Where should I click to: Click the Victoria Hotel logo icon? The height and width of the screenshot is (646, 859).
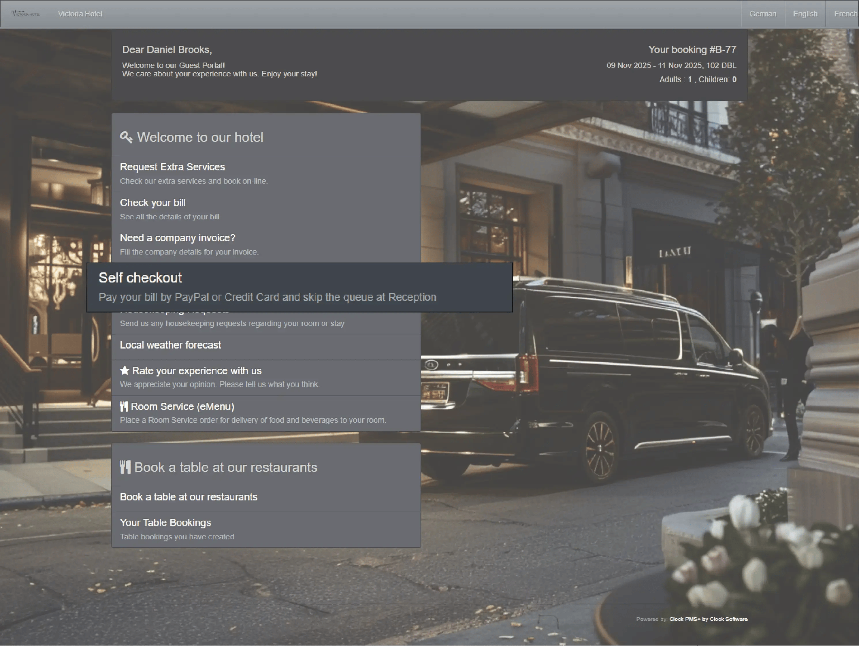point(26,14)
